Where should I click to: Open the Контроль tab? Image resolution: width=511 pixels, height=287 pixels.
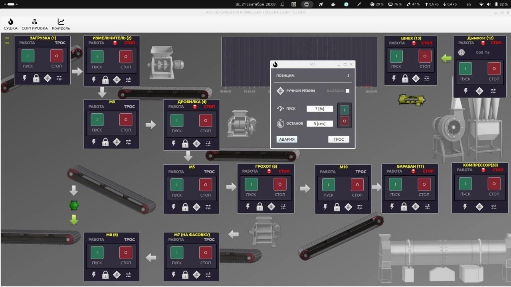click(61, 24)
